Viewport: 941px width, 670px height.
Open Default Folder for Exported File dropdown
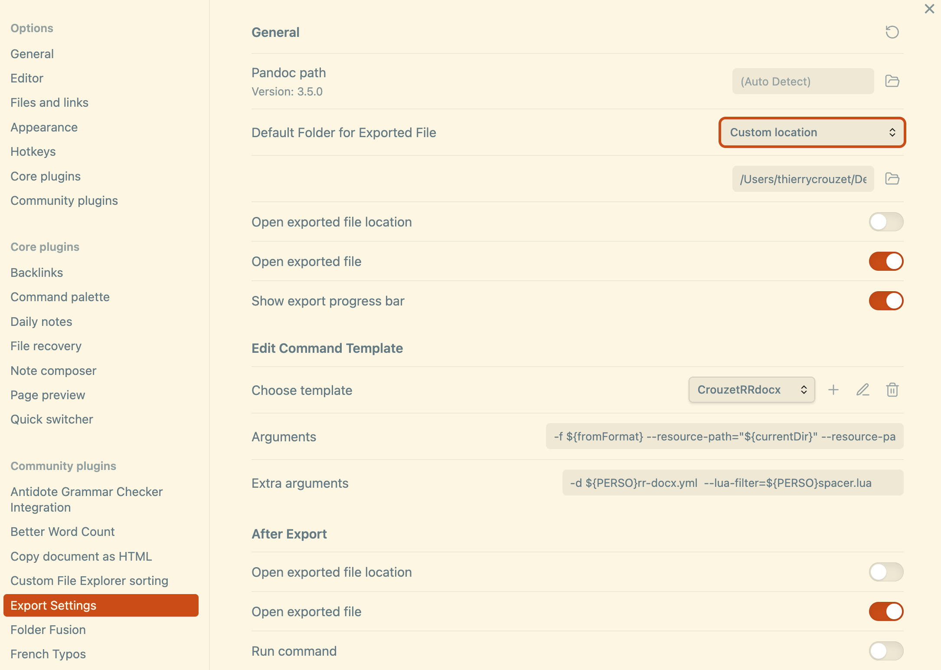click(812, 132)
